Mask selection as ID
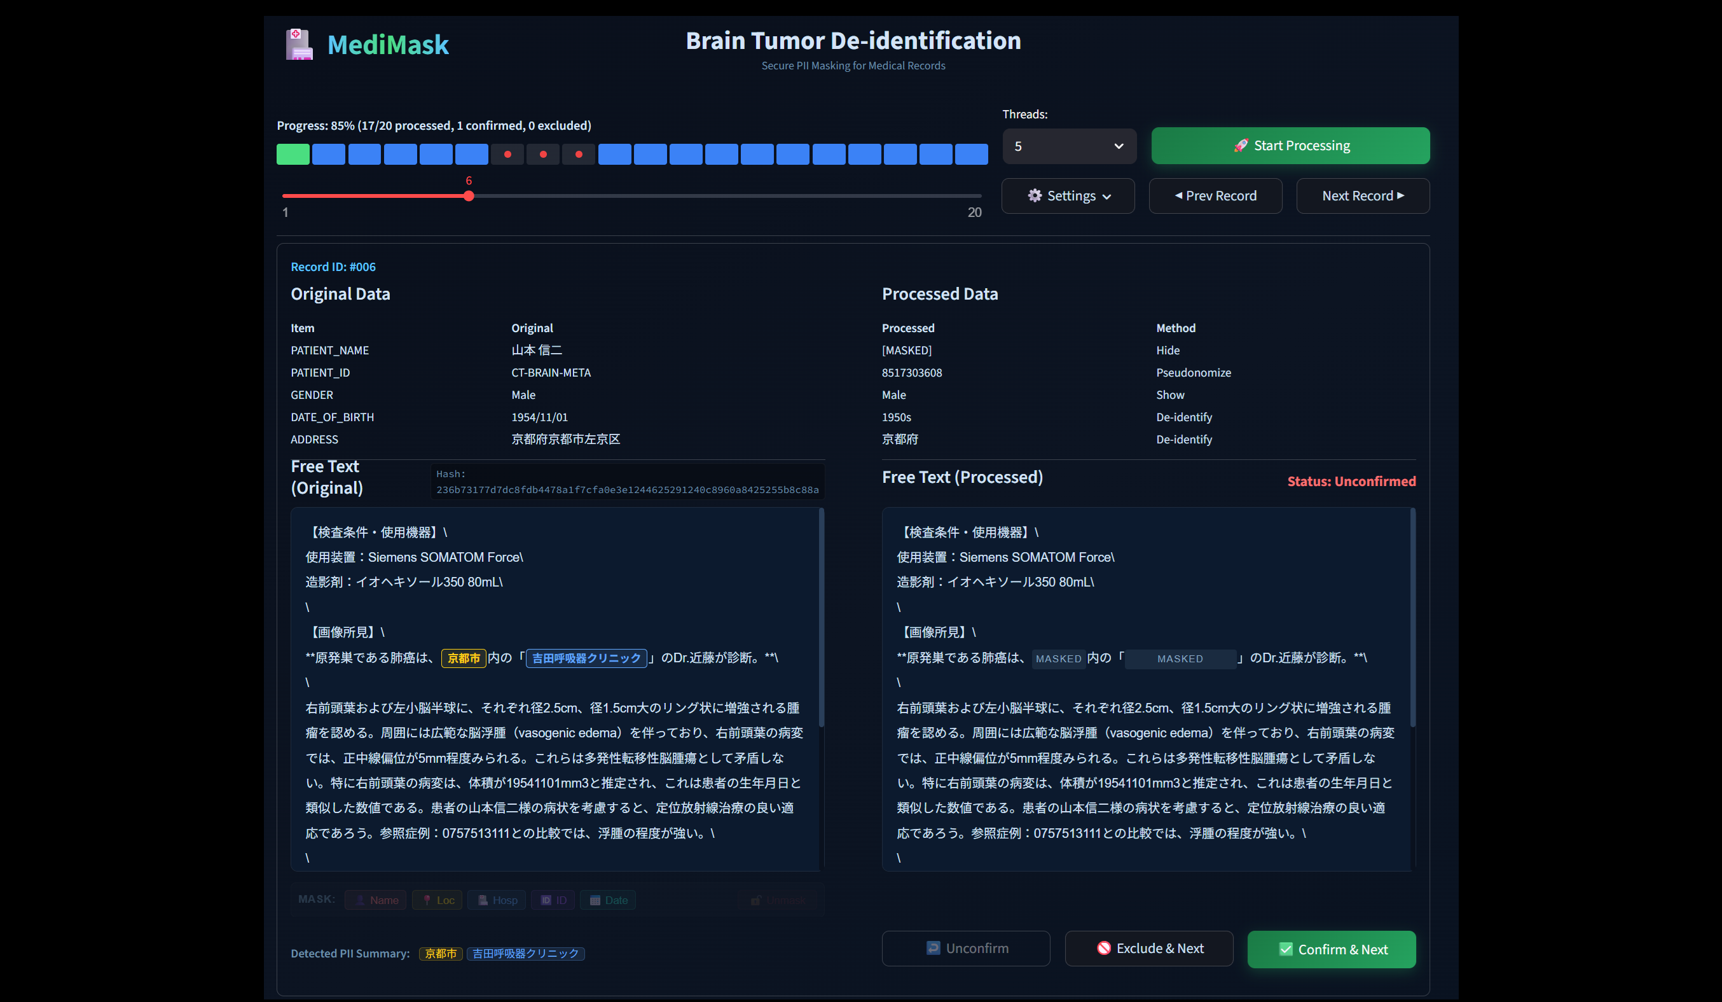 point(553,900)
